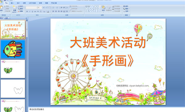Click the bulleted list icon
This screenshot has height=112, width=185.
click(x=53, y=8)
